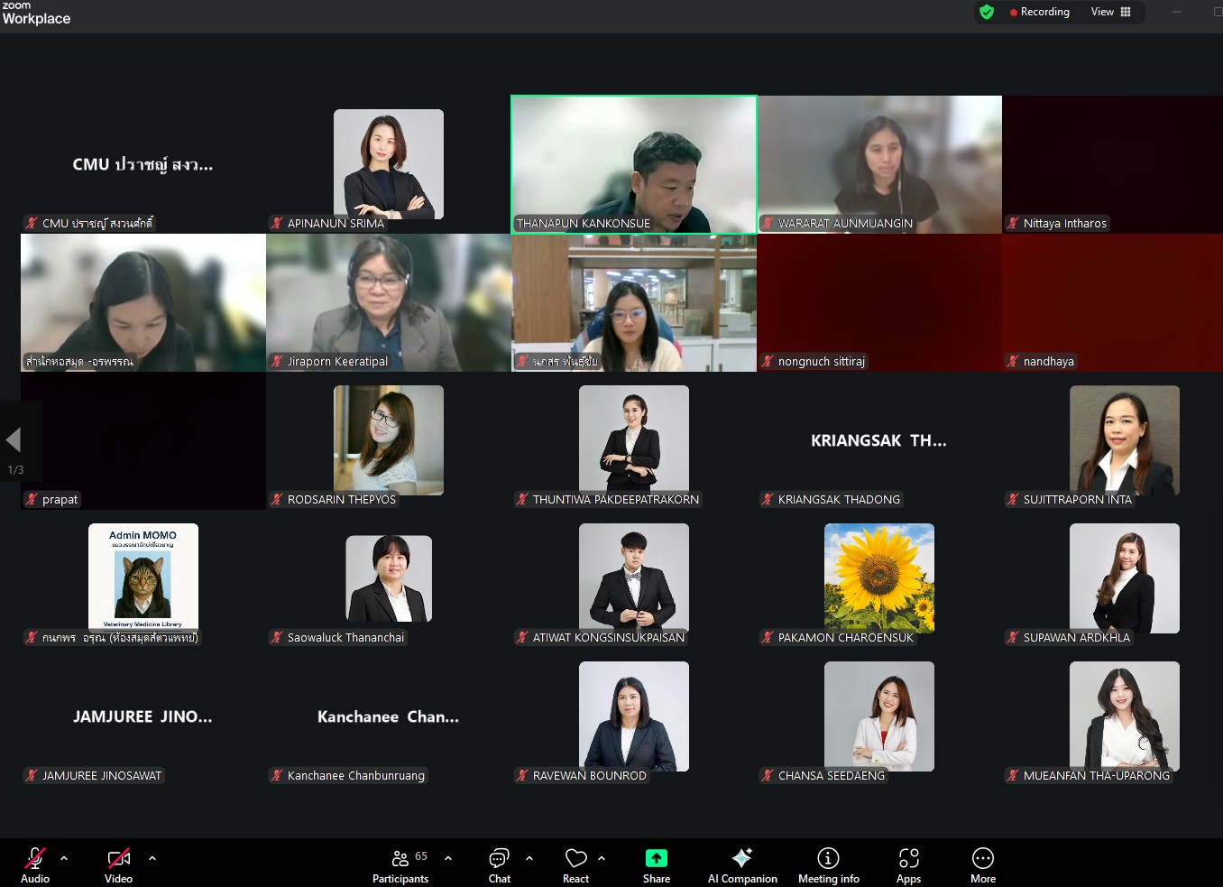Screen dimensions: 1223x887
Task: Click the Recording indicator
Action: 1040,12
